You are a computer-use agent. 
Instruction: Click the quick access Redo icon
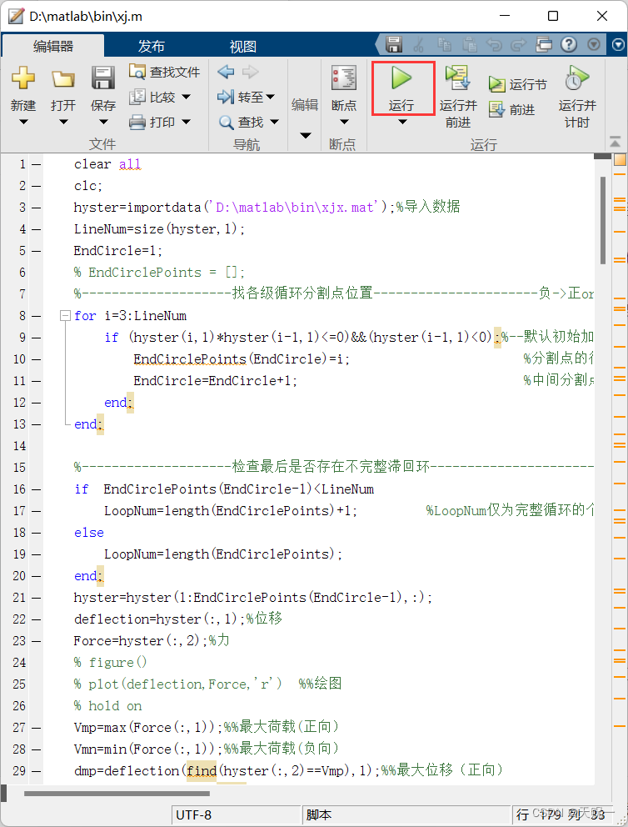coord(519,44)
